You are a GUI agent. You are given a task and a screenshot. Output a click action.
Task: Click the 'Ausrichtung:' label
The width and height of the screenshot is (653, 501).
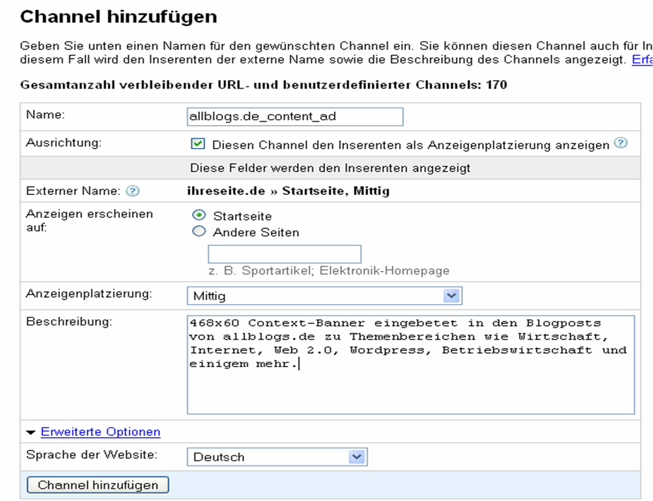(64, 143)
